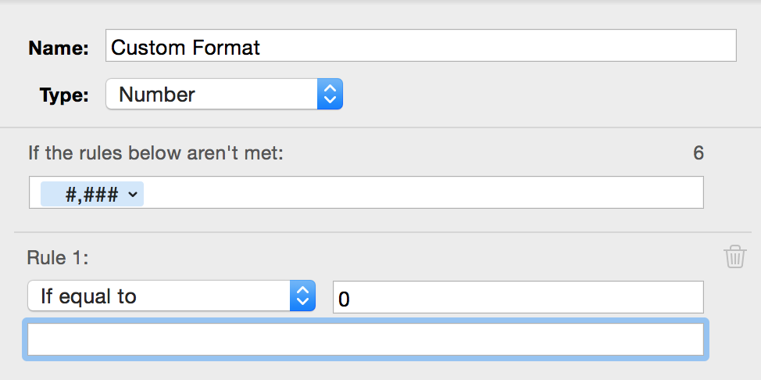The height and width of the screenshot is (380, 761).
Task: Expand the #,### token chevron
Action: 131,194
